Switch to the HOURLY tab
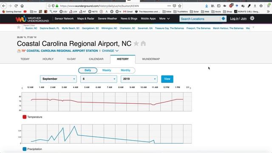The image size is (272, 153). (48, 59)
